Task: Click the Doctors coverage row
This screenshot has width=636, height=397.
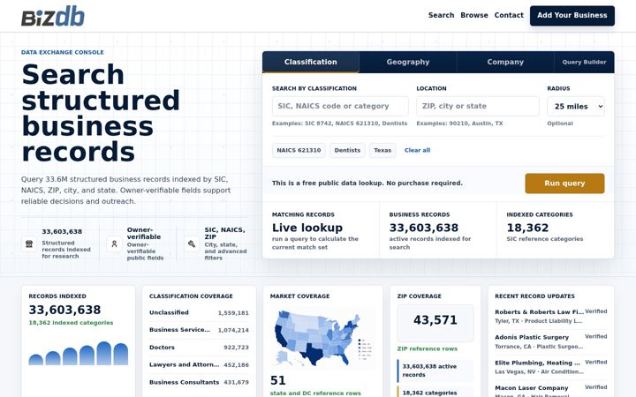Action: pyautogui.click(x=199, y=348)
